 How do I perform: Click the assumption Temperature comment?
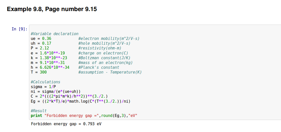pyautogui.click(x=110, y=72)
